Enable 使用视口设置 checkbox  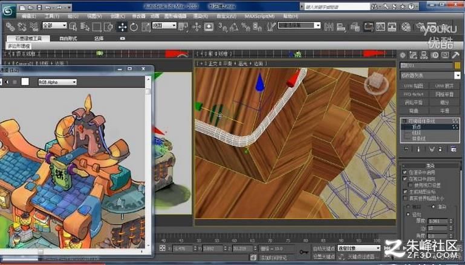[x=411, y=185]
